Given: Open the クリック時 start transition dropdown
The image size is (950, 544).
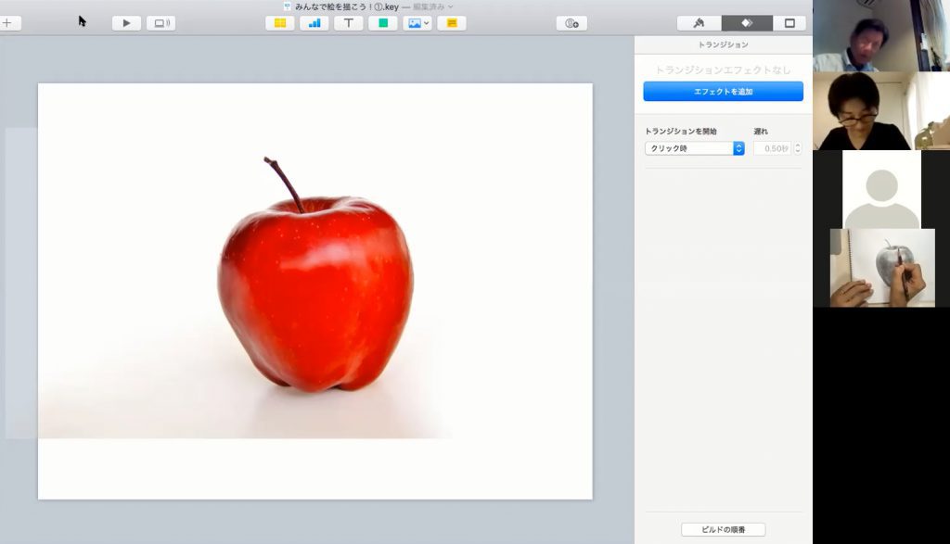Looking at the screenshot, I should [x=695, y=148].
